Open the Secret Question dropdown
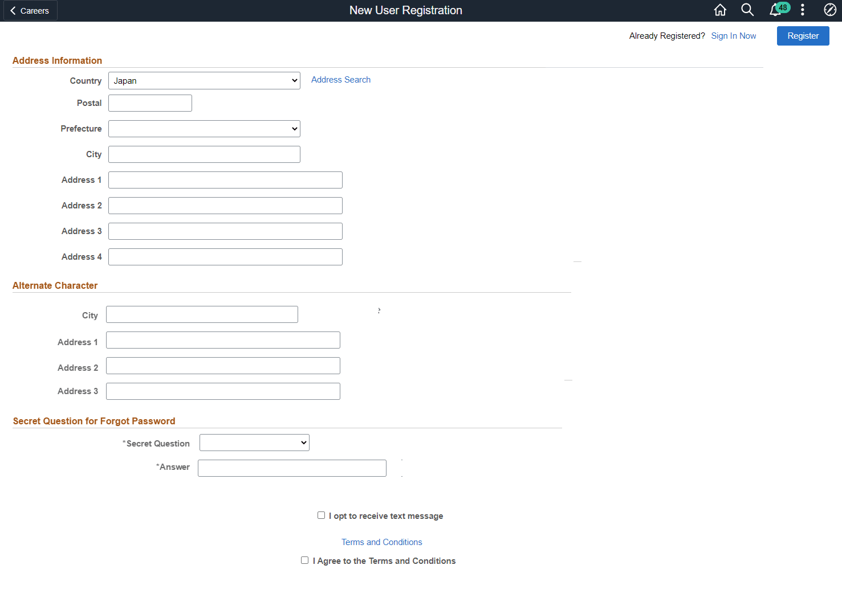Screen dimensions: 842x606 tap(254, 442)
